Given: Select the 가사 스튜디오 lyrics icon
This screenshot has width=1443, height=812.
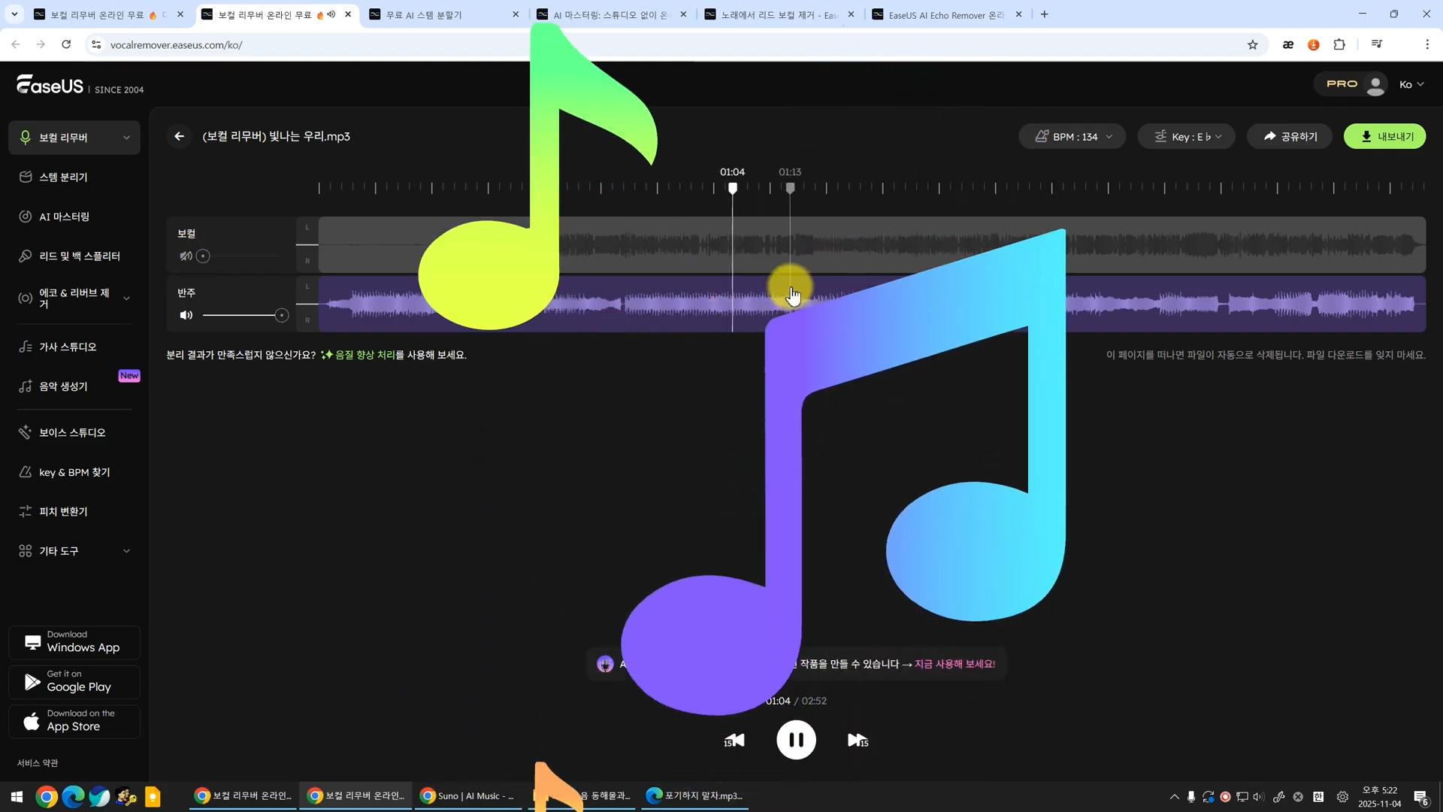Looking at the screenshot, I should click(x=26, y=347).
